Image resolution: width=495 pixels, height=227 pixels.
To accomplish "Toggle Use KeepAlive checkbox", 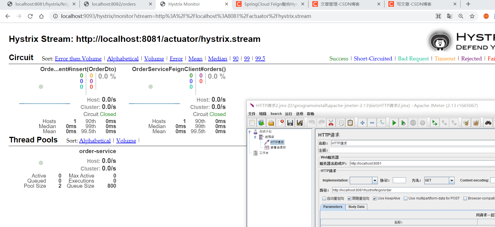I will tap(375, 198).
